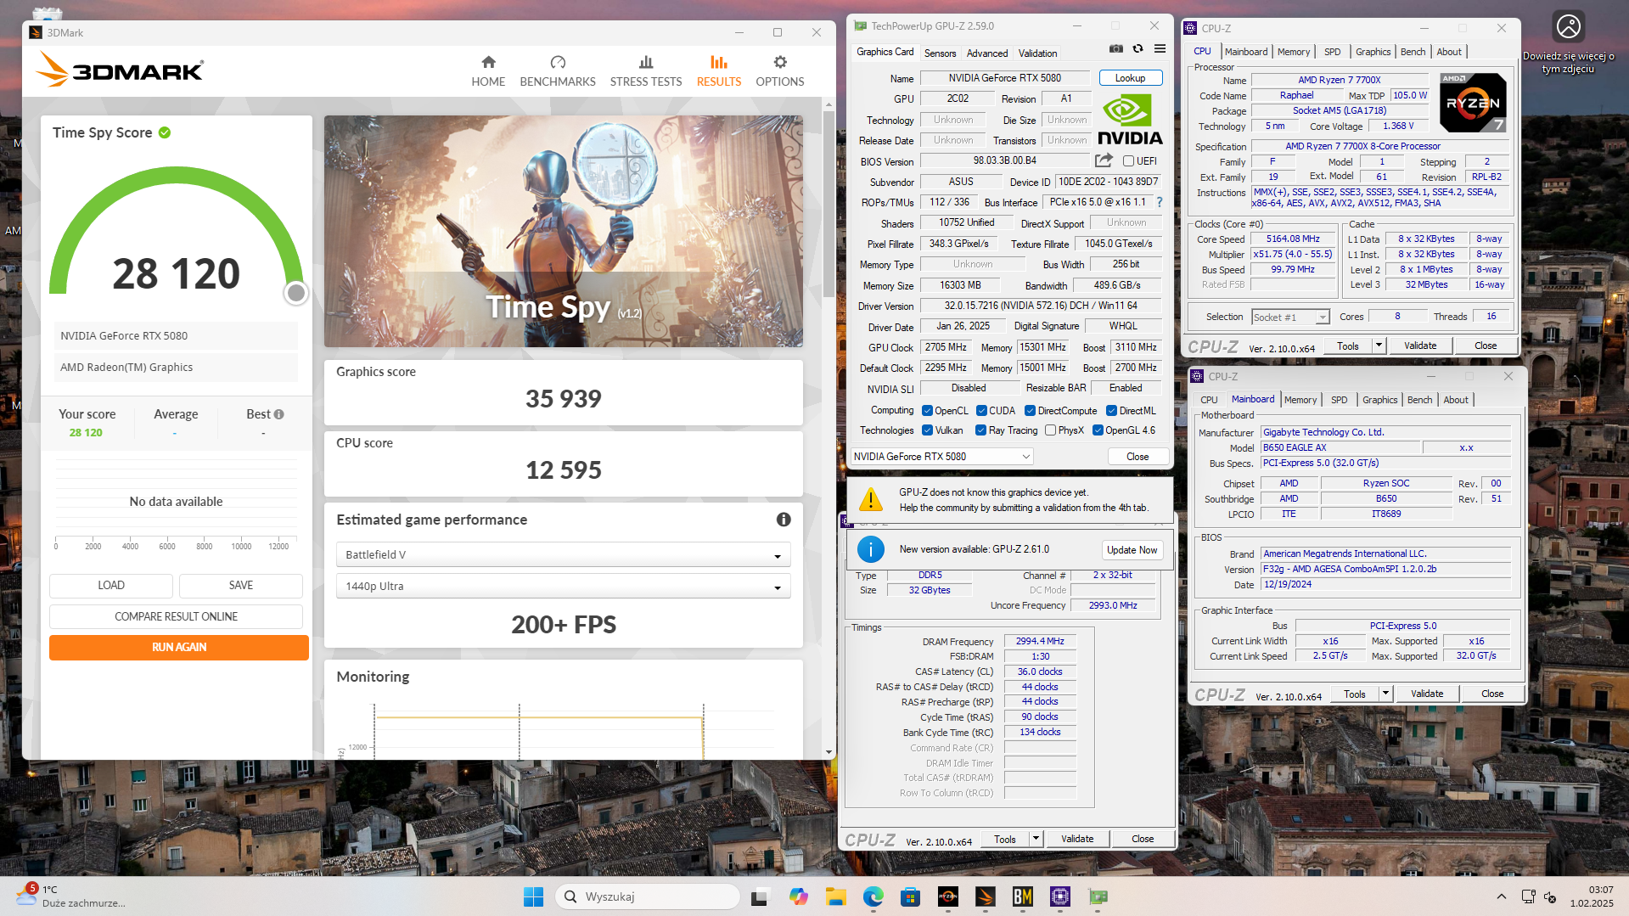This screenshot has width=1629, height=916.
Task: Click the Ryzen 7 logo in CPU-Z
Action: tap(1473, 103)
